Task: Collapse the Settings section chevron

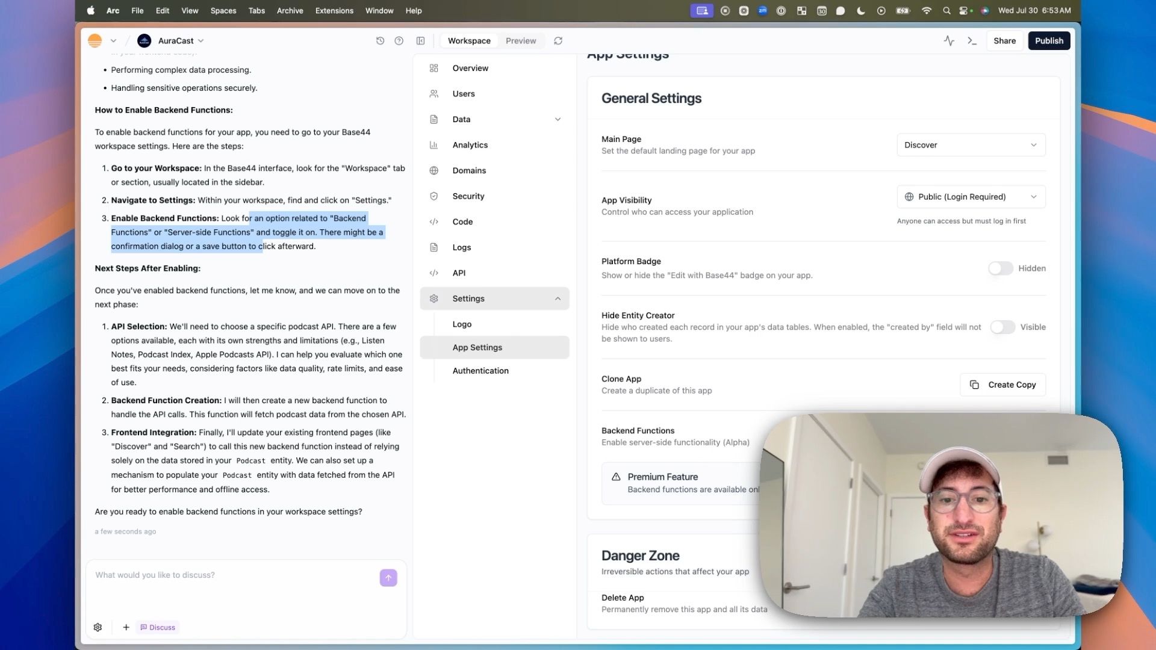Action: pyautogui.click(x=558, y=299)
